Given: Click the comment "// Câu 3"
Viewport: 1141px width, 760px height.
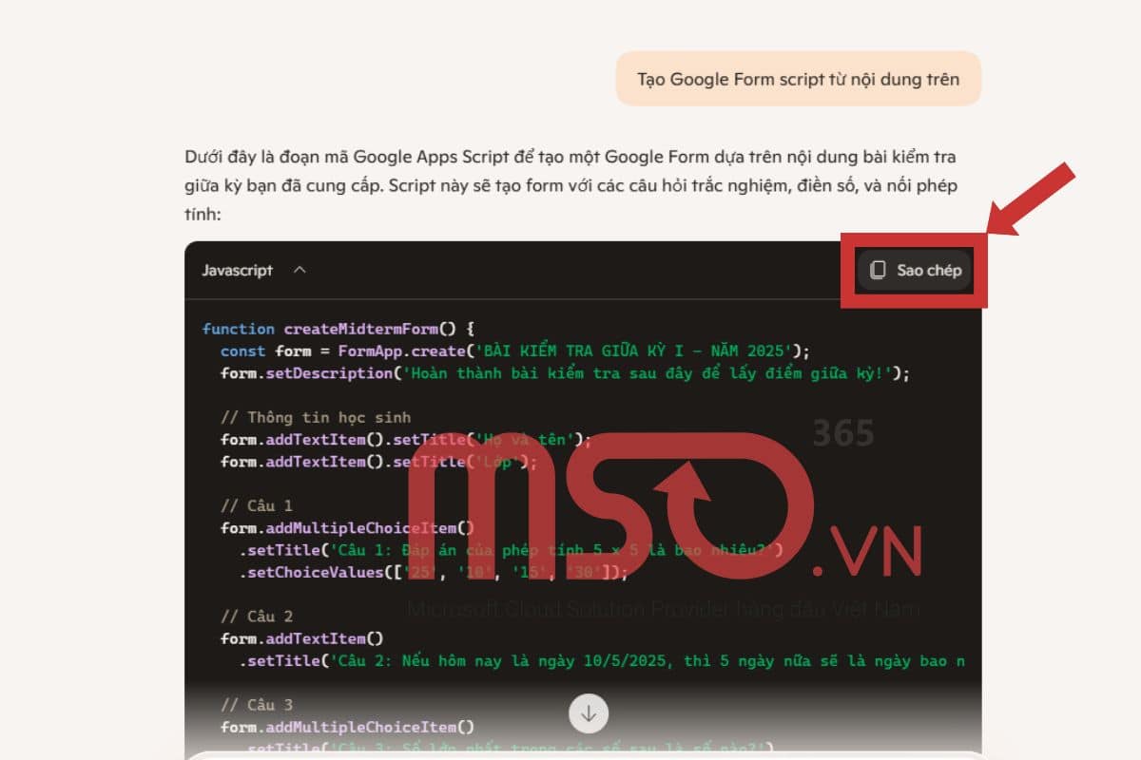Looking at the screenshot, I should pyautogui.click(x=257, y=705).
